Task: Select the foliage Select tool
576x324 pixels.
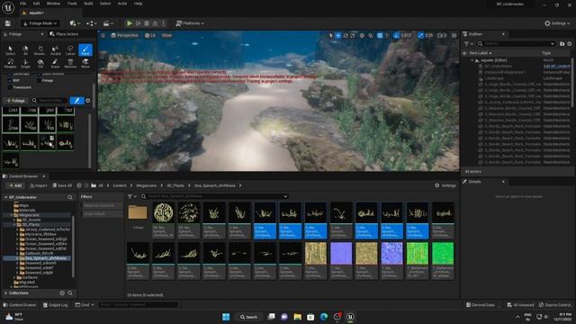Action: (10, 50)
